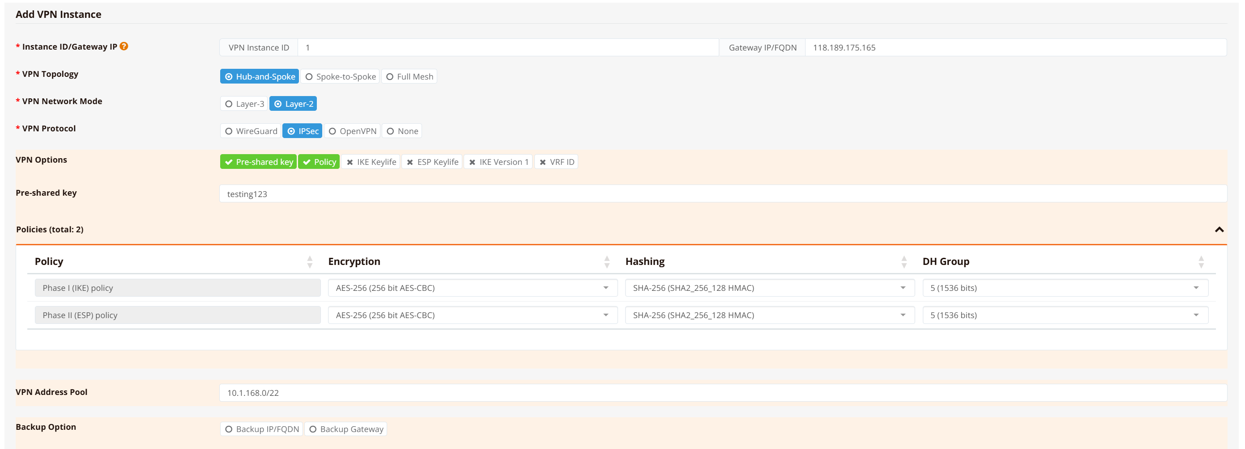Viewport: 1245px width, 449px height.
Task: Sort the table by Policy column arrows
Action: click(x=310, y=262)
